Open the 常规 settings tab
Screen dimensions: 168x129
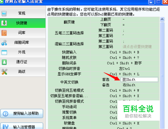pos(23,13)
